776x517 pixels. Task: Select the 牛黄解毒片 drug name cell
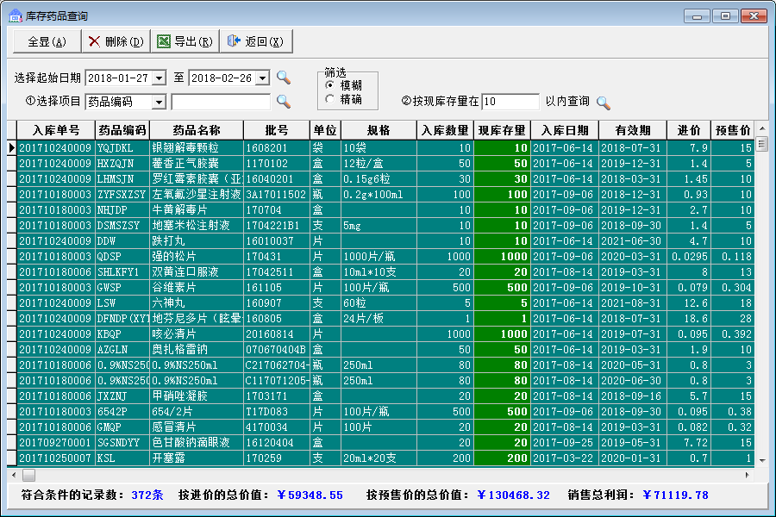(197, 209)
